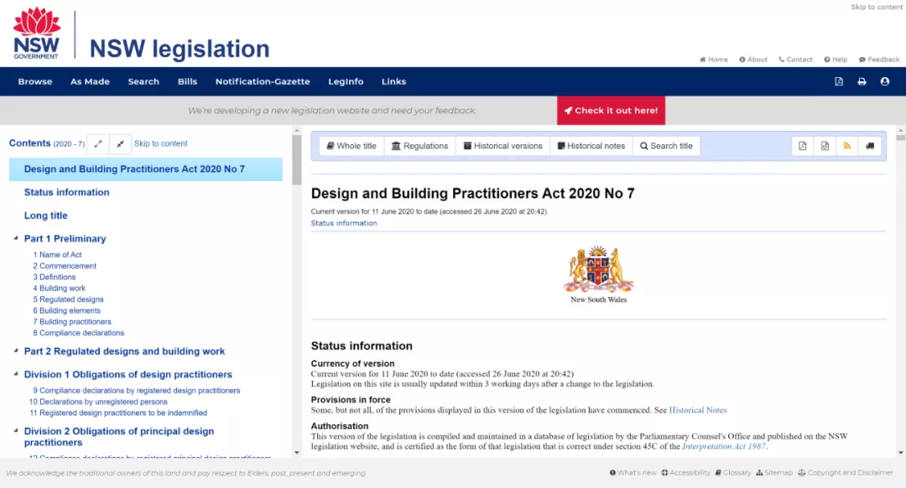This screenshot has width=906, height=488.
Task: Collapse the Division 2 Obligations triangle
Action: pos(16,430)
